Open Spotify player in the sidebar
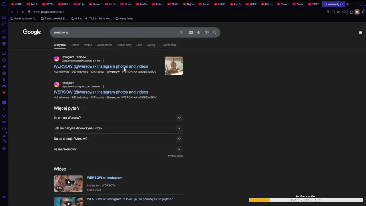Image resolution: width=366 pixels, height=206 pixels. click(4, 102)
